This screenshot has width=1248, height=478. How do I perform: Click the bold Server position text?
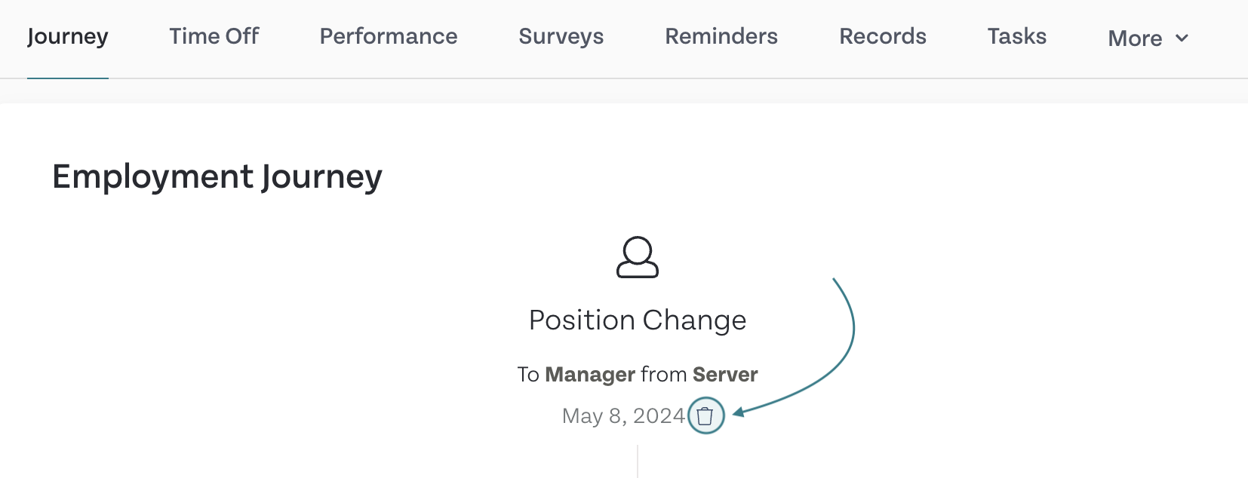click(725, 375)
